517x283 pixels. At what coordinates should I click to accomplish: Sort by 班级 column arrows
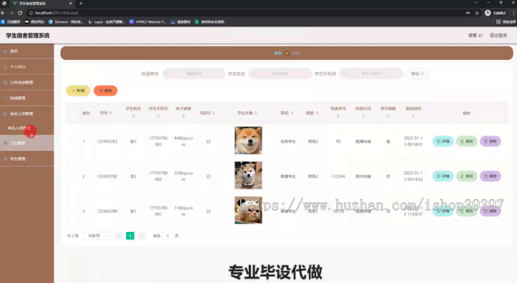pos(317,113)
